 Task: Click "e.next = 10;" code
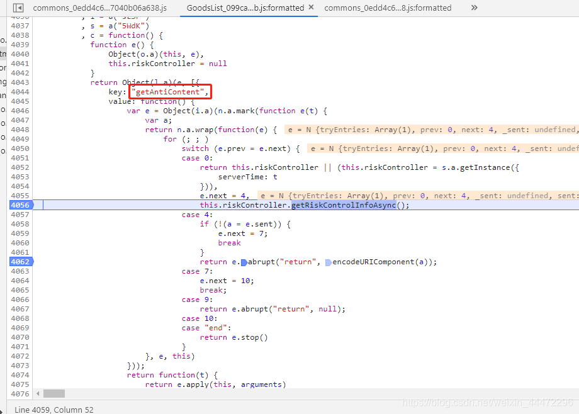pos(227,281)
